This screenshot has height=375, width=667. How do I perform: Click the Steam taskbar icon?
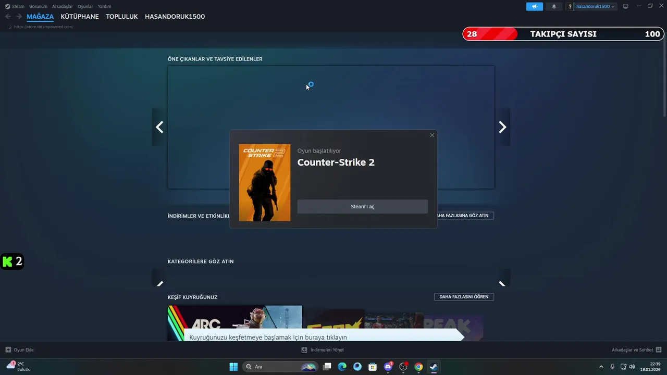tap(434, 367)
